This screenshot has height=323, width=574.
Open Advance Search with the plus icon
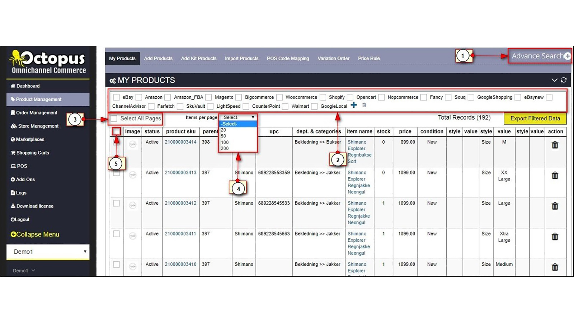[x=567, y=56]
